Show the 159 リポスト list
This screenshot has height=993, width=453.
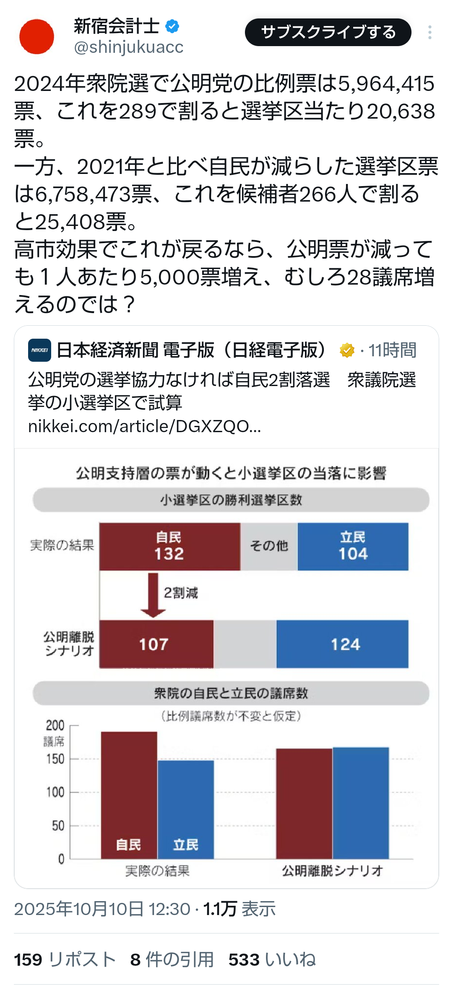pos(65,959)
